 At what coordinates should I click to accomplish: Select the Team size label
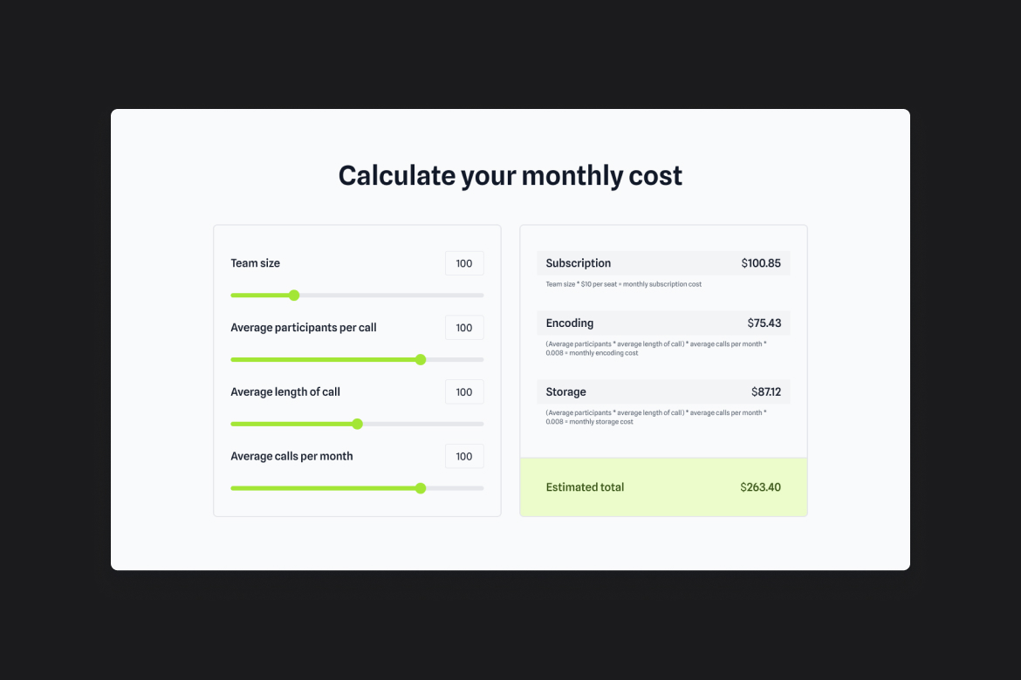click(255, 262)
